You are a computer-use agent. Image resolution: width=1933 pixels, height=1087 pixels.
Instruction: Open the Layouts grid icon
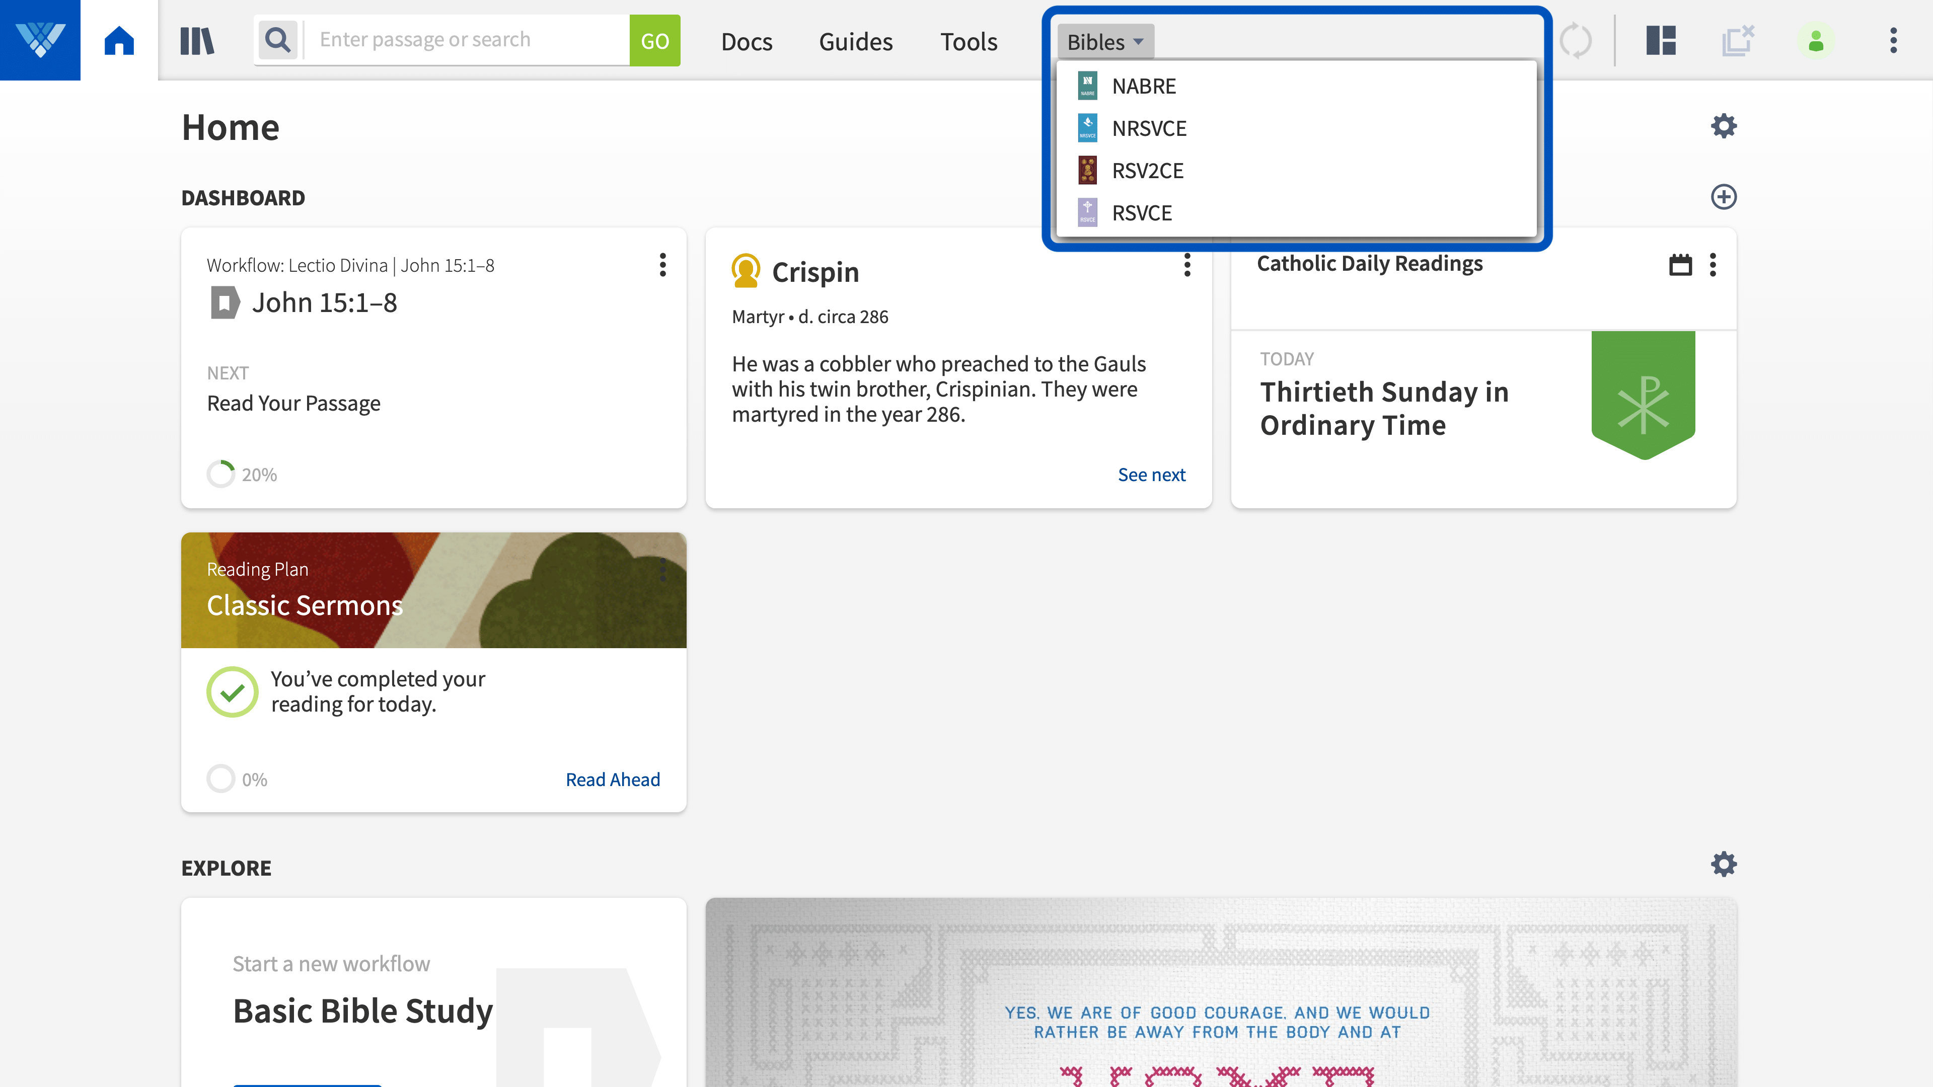point(1661,40)
